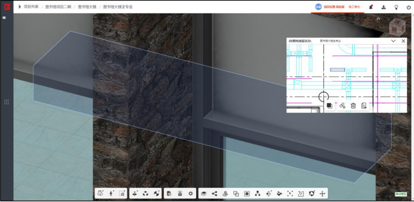
Task: Click the plane layers view icon
Action: coord(135,194)
